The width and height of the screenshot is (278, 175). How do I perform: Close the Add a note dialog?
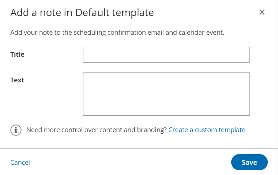[262, 12]
